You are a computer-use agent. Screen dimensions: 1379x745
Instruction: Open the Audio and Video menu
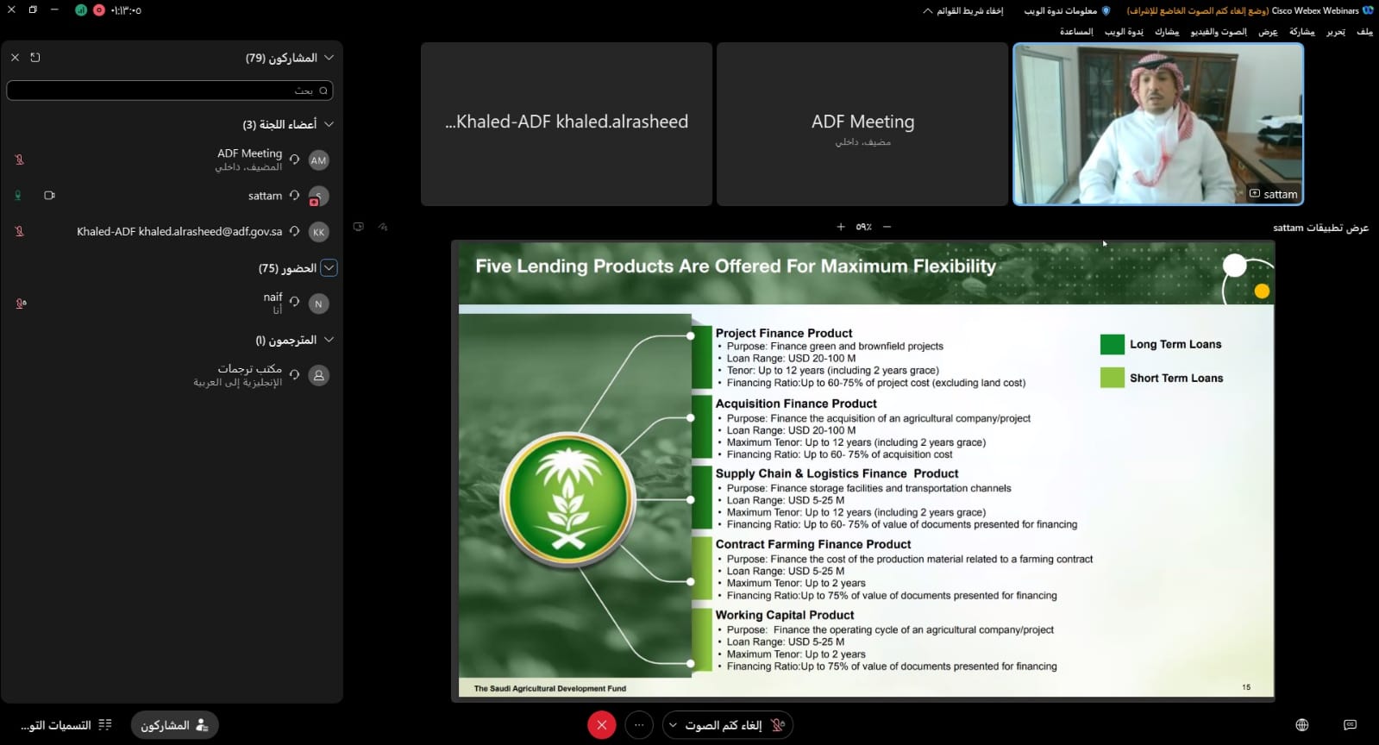pos(1219,32)
